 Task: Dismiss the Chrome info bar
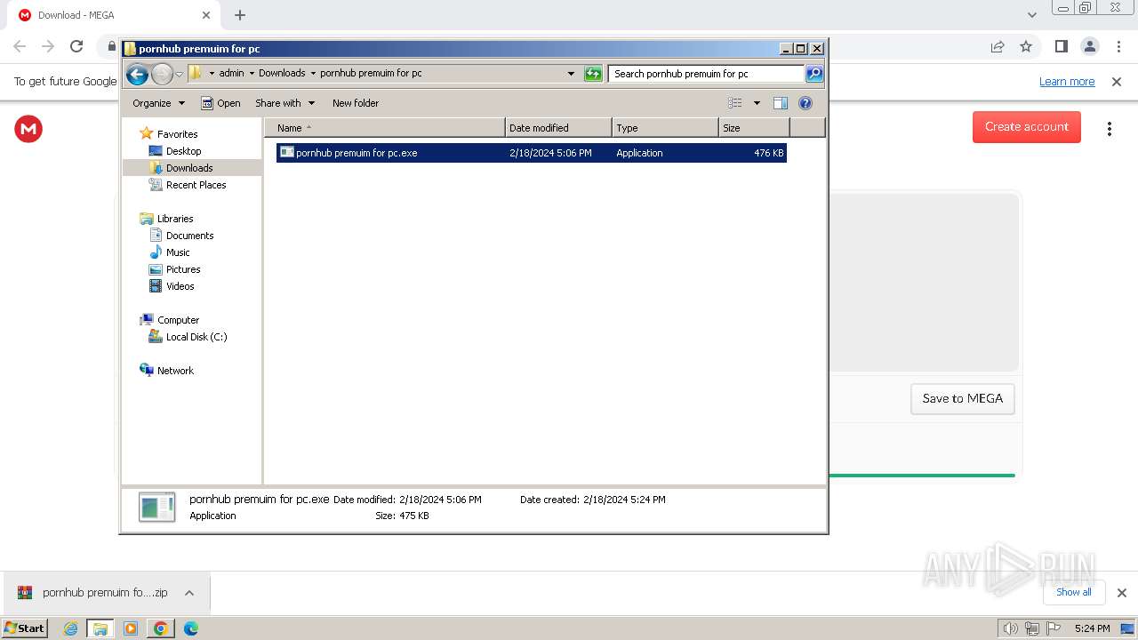pyautogui.click(x=1117, y=82)
